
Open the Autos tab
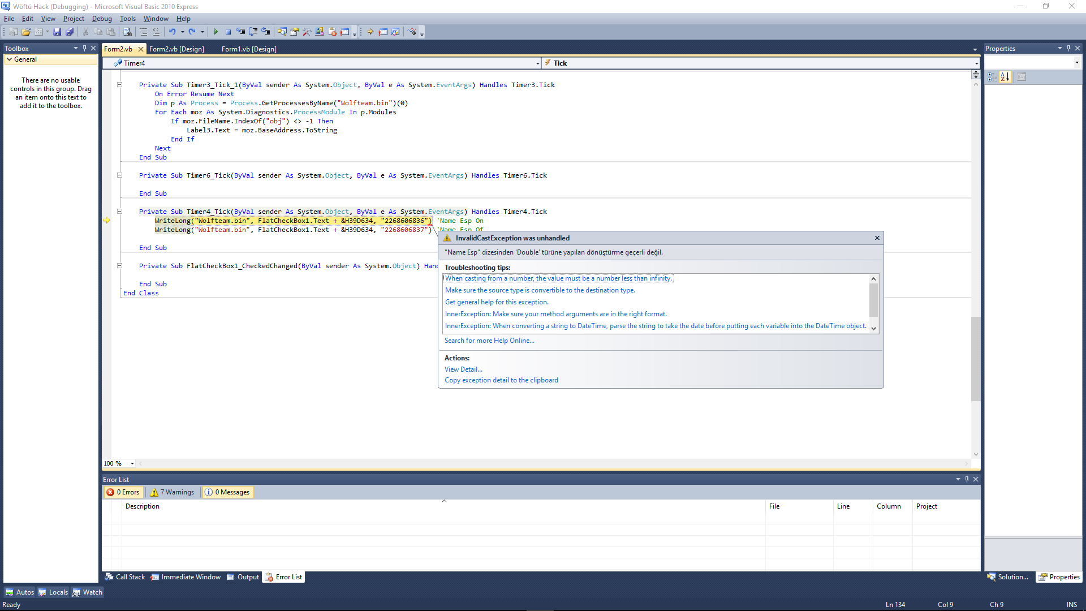click(x=20, y=592)
